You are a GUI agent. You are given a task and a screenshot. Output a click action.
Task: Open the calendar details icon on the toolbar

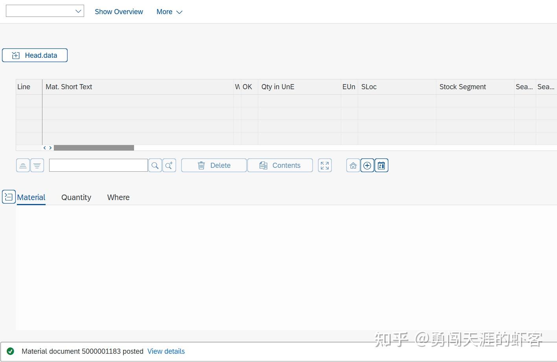pos(381,165)
